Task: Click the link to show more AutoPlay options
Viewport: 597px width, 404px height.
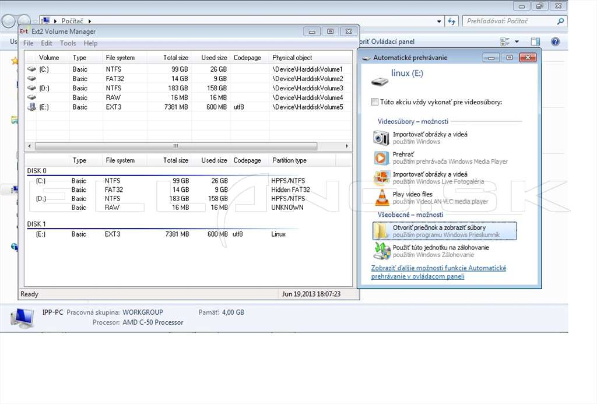Action: pyautogui.click(x=438, y=272)
